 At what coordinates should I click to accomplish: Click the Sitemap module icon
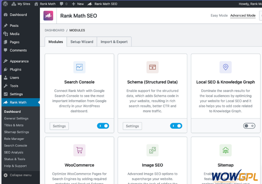(226, 150)
